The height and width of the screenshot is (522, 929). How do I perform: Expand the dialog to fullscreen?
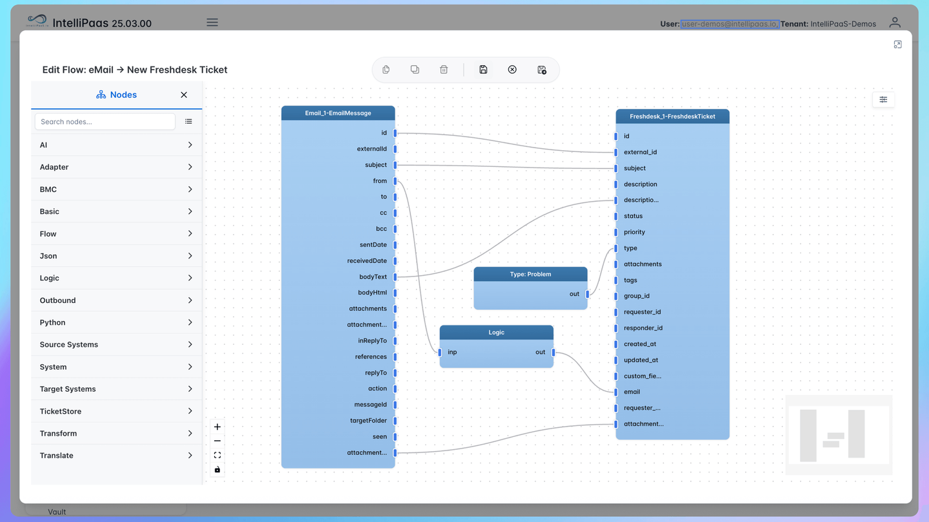pyautogui.click(x=897, y=44)
